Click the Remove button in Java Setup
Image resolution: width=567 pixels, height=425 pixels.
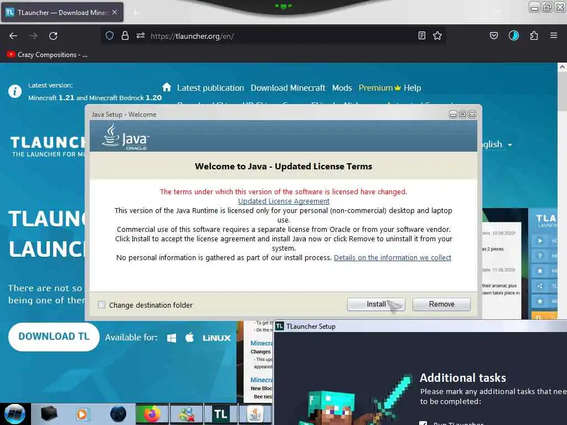coord(441,304)
